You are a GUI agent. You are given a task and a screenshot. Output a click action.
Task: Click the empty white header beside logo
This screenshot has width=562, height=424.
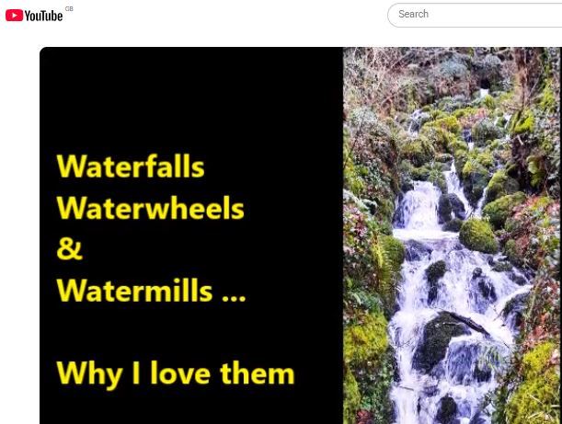pos(229,15)
